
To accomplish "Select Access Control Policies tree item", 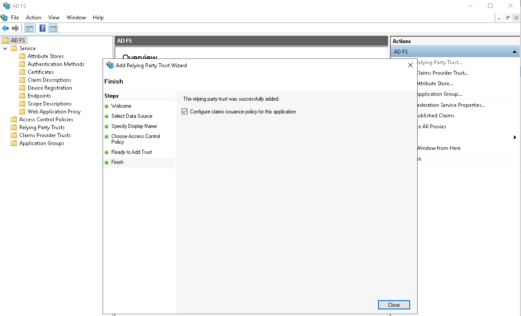I will tap(46, 120).
